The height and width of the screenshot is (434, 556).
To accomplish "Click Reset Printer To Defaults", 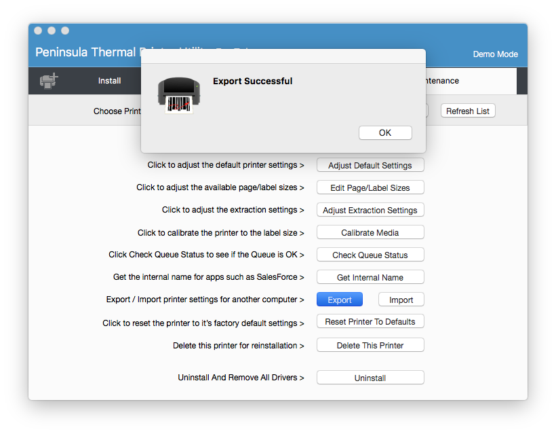I will [370, 321].
